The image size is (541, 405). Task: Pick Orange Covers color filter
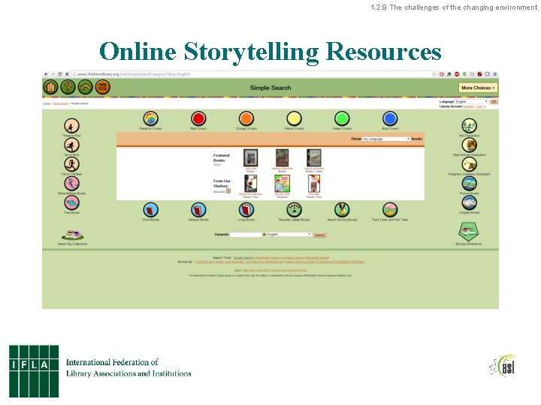(x=246, y=118)
